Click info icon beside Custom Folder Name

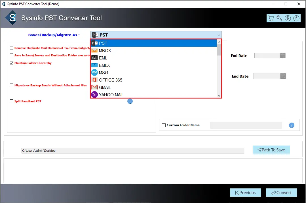point(292,125)
